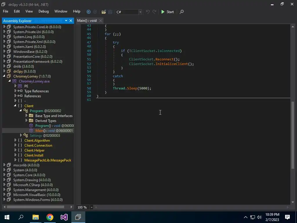Select the Client.Connection namespace
Screen dimensions: 297x223
[38, 145]
